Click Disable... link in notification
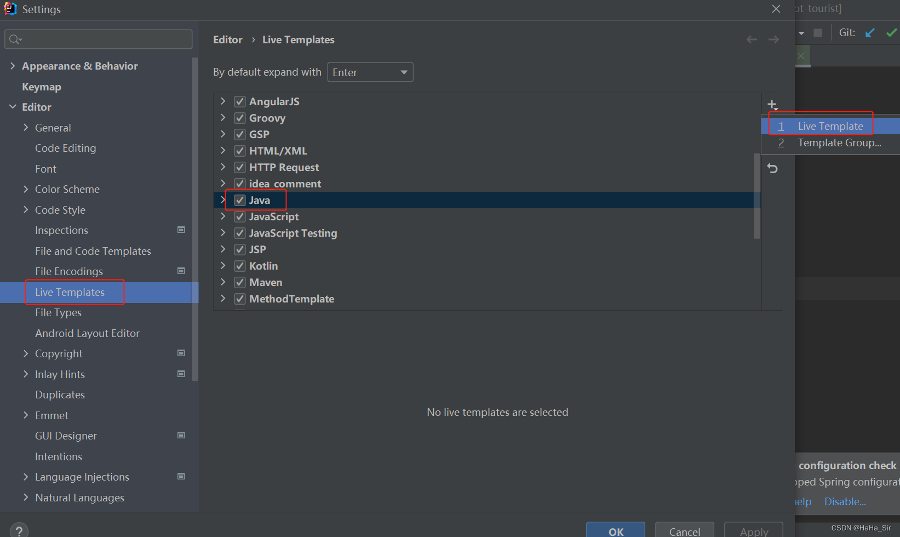 point(845,501)
